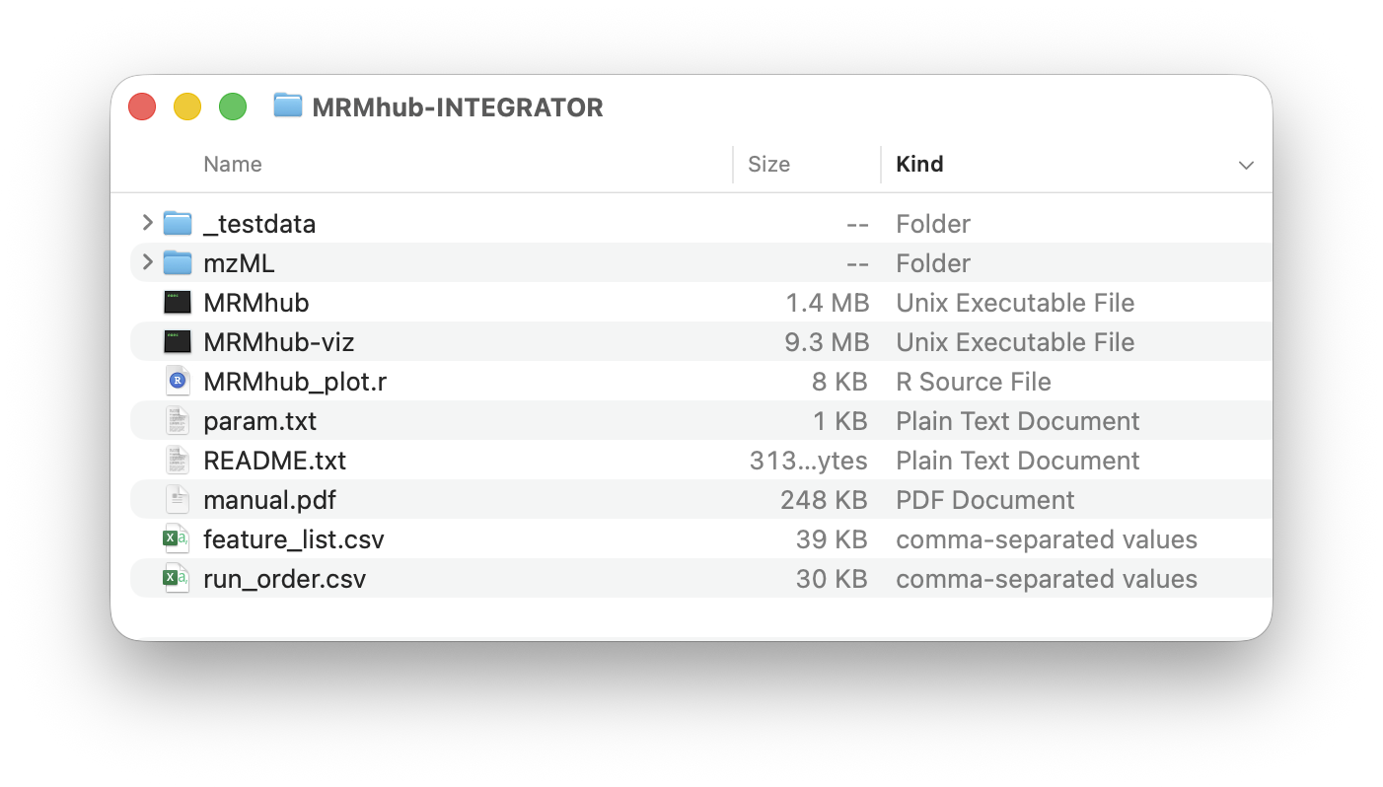Select the MRMhub-viz executable icon
Screen dimensions: 1383x787
[178, 342]
